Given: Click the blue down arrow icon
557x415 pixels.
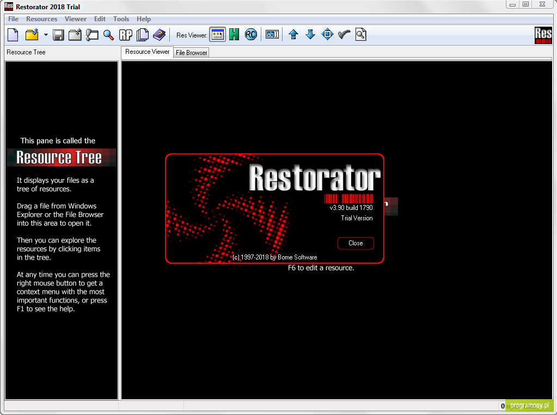Looking at the screenshot, I should (x=310, y=34).
